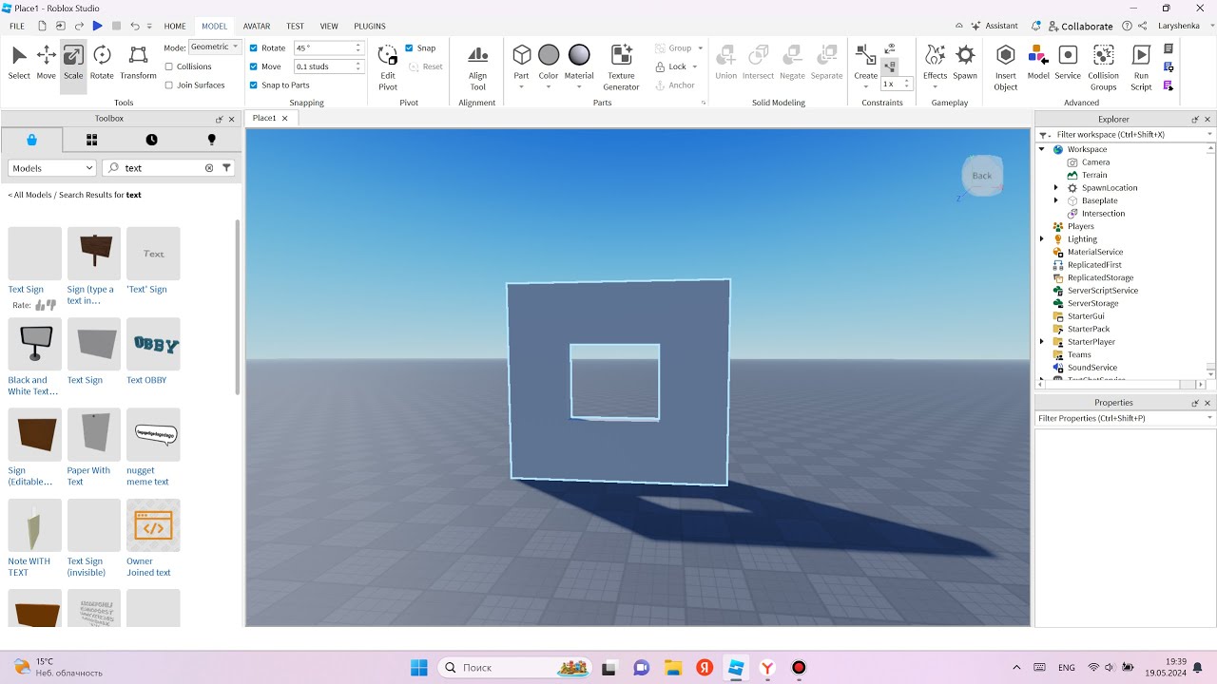This screenshot has width=1217, height=684.
Task: Open Windows Start menu
Action: (x=418, y=668)
